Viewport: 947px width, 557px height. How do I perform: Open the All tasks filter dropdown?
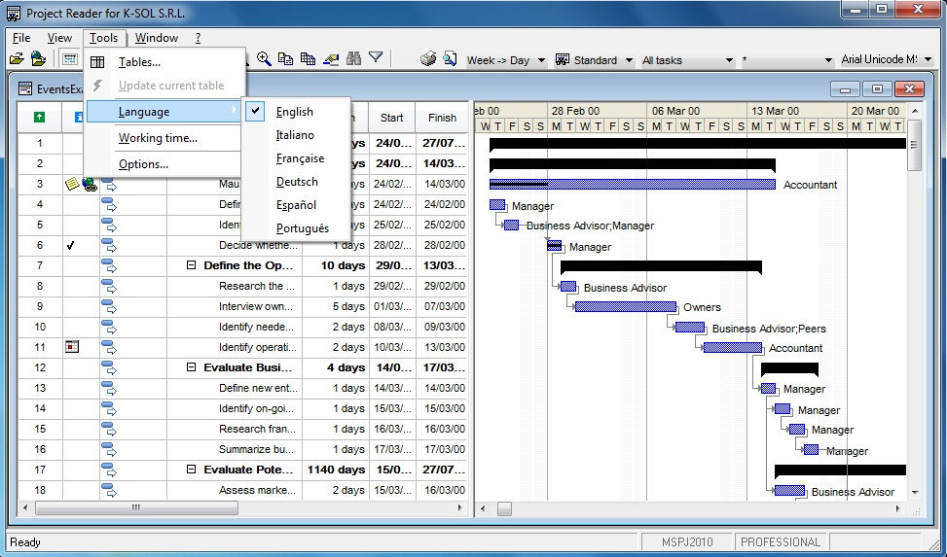pos(729,60)
